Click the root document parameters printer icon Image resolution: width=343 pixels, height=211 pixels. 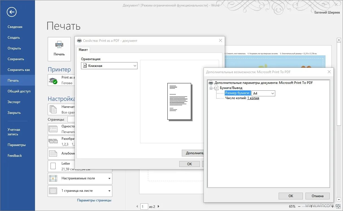211,83
